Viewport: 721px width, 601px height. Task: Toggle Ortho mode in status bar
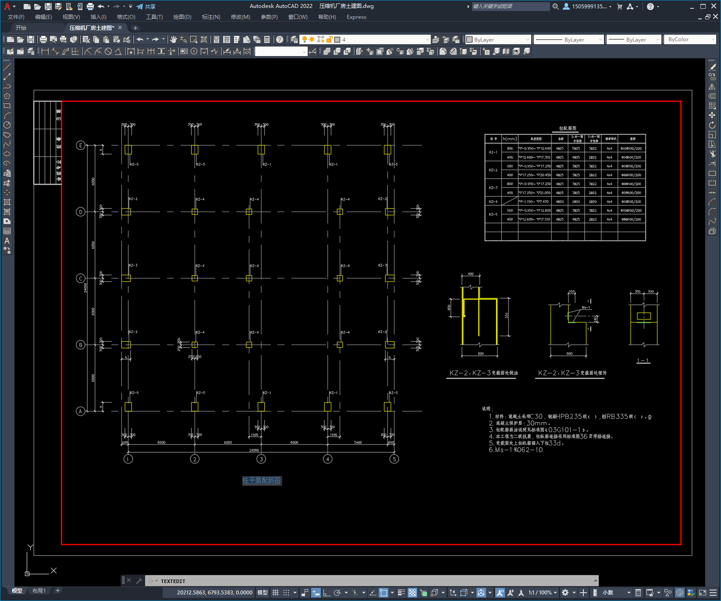tap(327, 593)
